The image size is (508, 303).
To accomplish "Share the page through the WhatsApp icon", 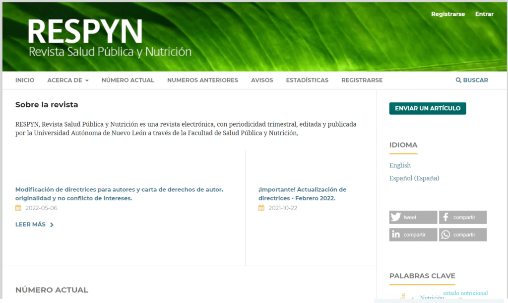I will click(x=445, y=234).
